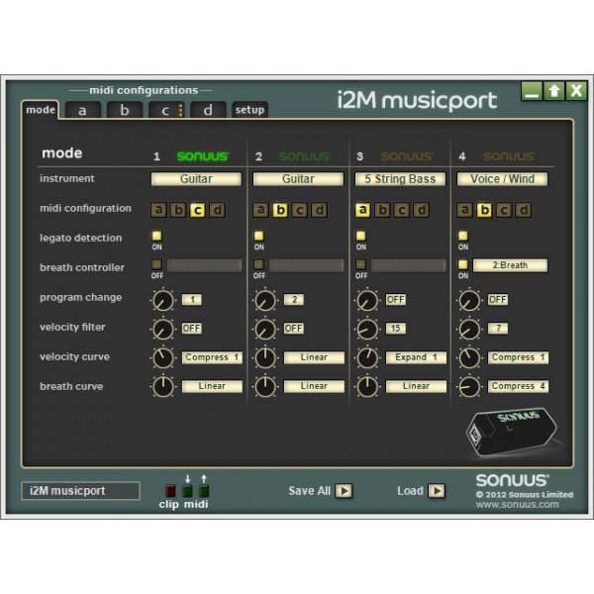Open mode 2 velocity curve Linear dropdown
This screenshot has height=594, width=594.
point(314,357)
